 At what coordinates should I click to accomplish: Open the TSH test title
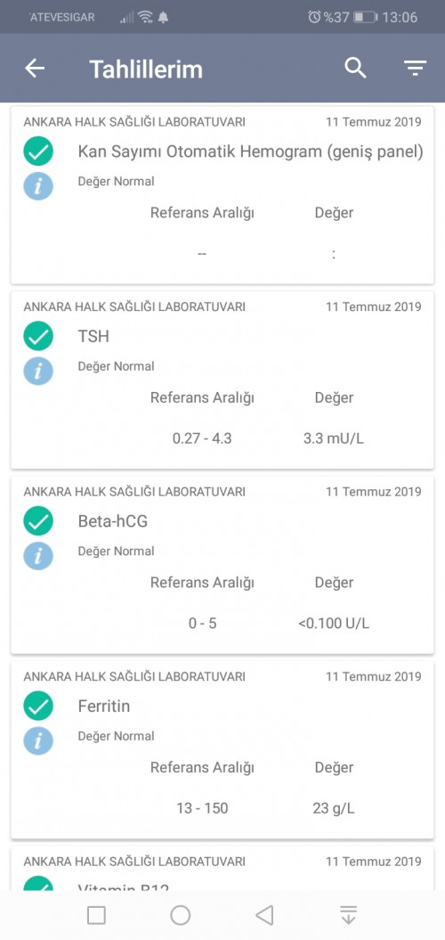93,336
